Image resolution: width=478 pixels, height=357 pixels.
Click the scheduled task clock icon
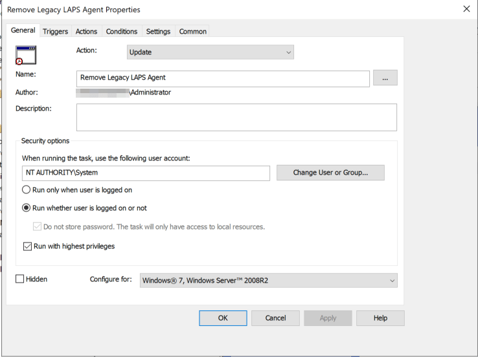click(26, 56)
